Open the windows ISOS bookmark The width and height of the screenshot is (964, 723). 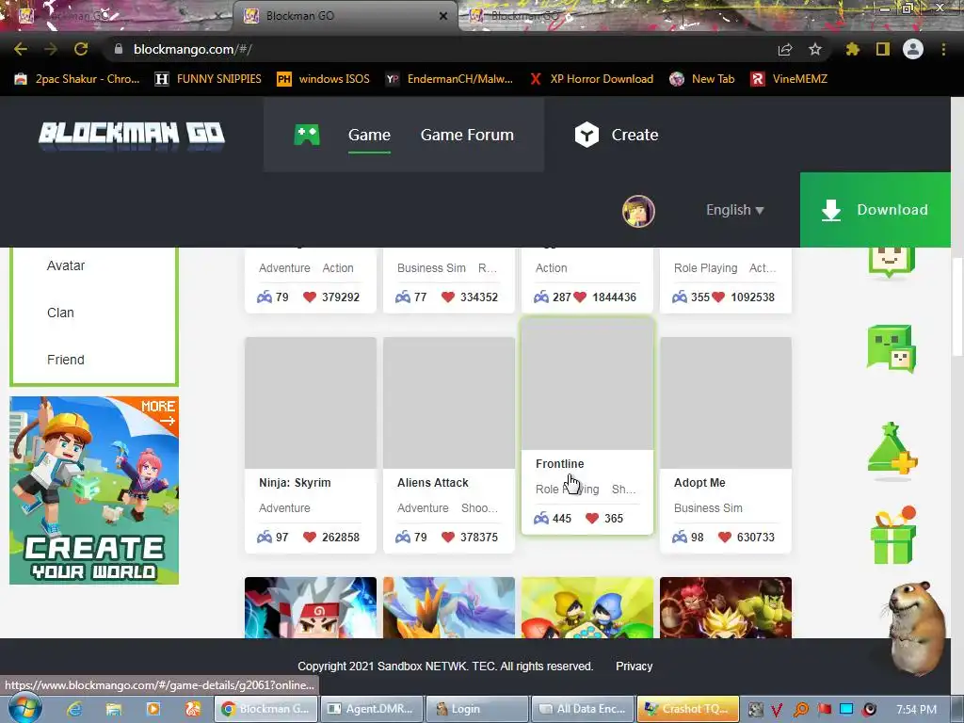coord(324,79)
